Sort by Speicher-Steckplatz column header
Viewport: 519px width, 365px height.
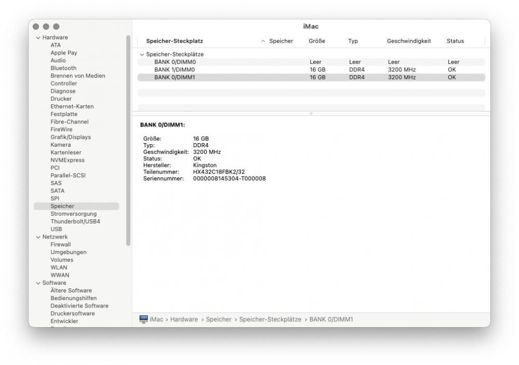(174, 41)
